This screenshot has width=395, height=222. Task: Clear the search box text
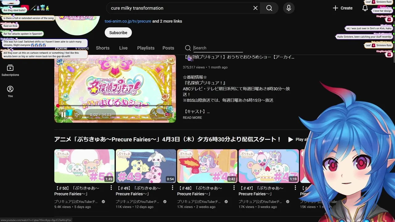(x=255, y=8)
